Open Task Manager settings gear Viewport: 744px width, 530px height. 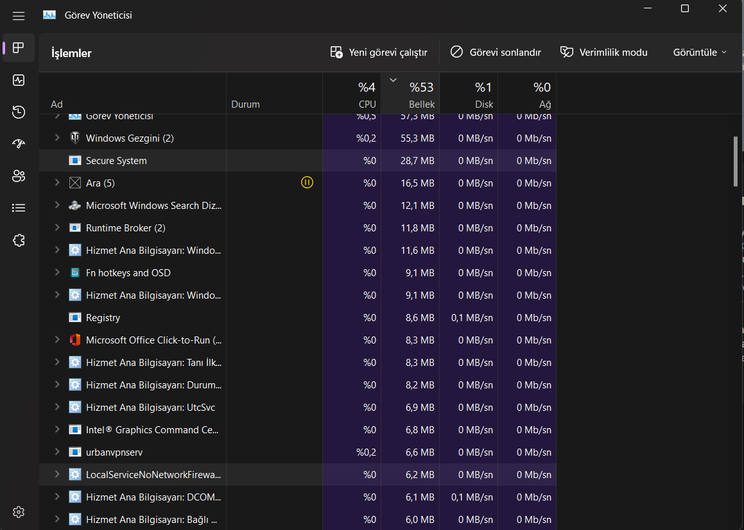tap(19, 512)
